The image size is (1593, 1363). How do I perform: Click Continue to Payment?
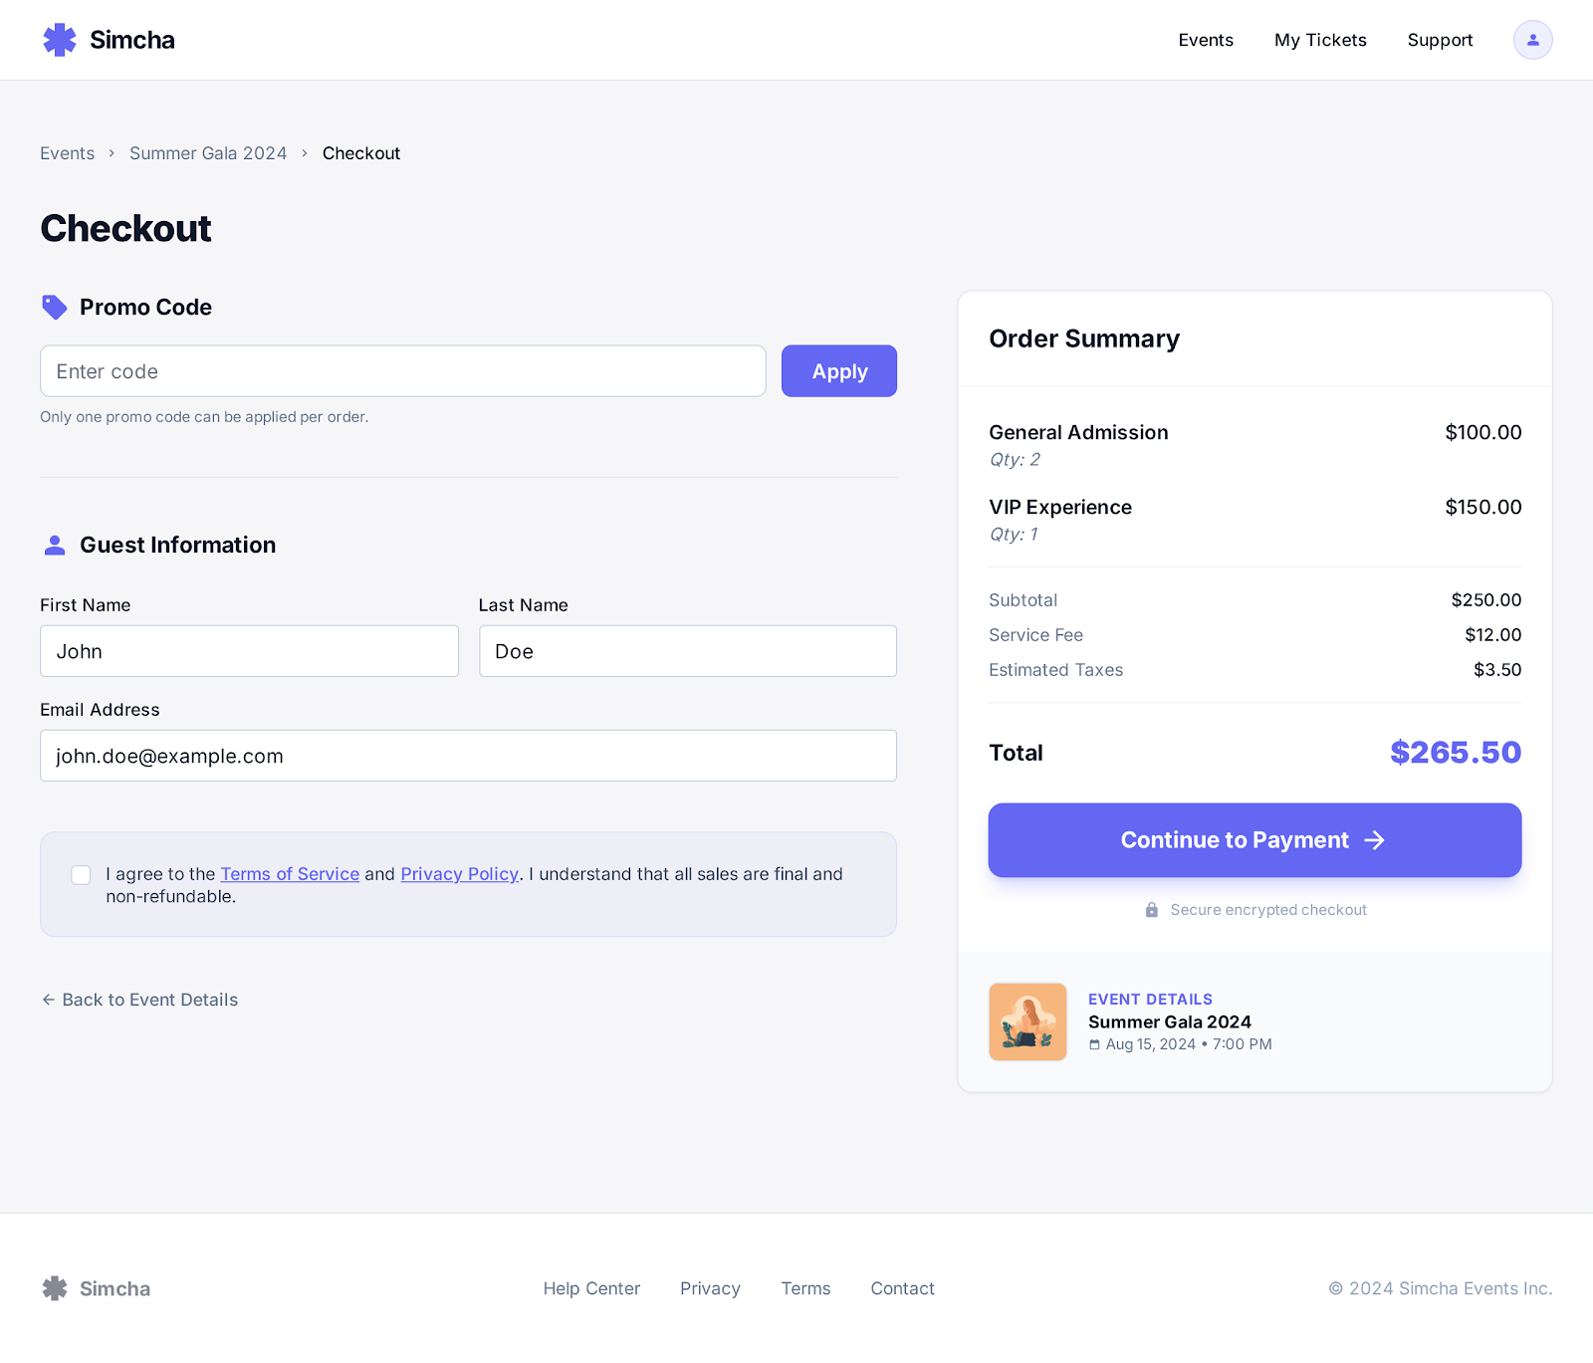coord(1253,839)
